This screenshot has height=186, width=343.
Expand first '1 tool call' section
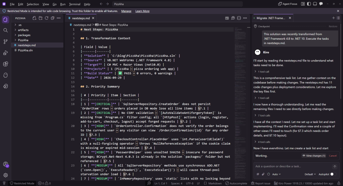[x=262, y=71]
